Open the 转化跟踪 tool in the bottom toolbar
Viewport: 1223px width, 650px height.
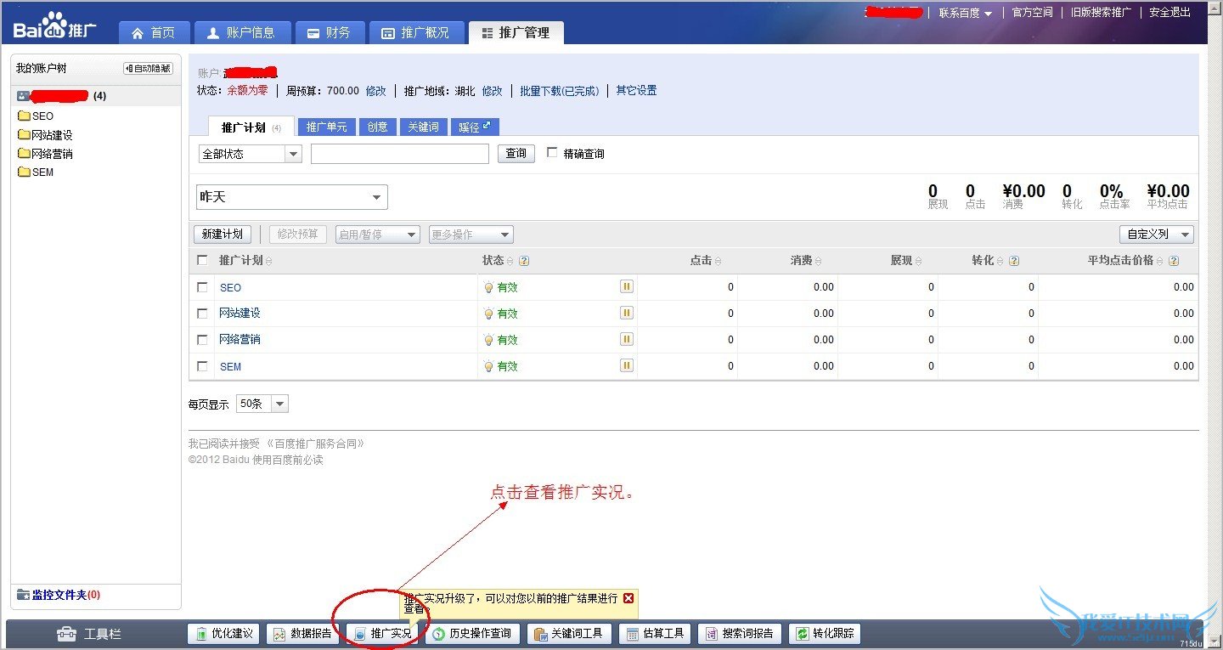click(x=825, y=634)
